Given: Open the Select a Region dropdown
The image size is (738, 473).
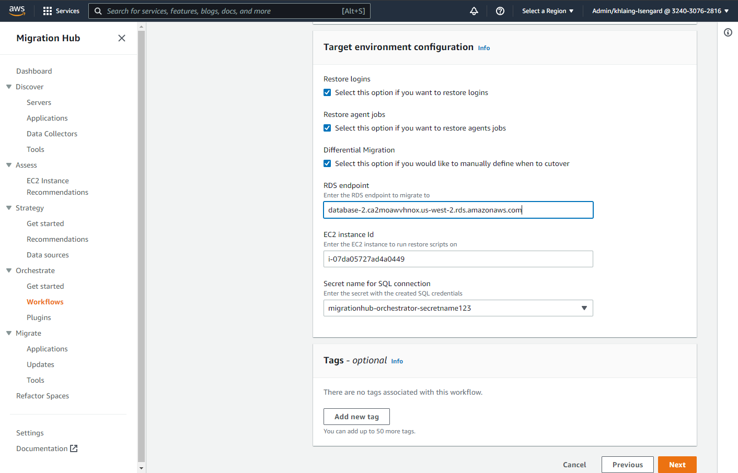Looking at the screenshot, I should pyautogui.click(x=548, y=11).
